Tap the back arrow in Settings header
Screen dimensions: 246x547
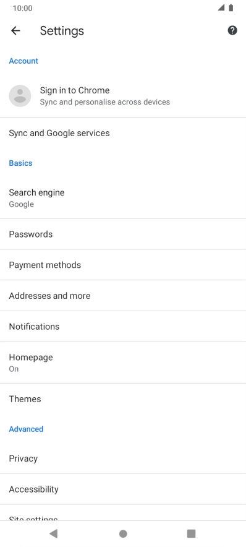(x=15, y=31)
